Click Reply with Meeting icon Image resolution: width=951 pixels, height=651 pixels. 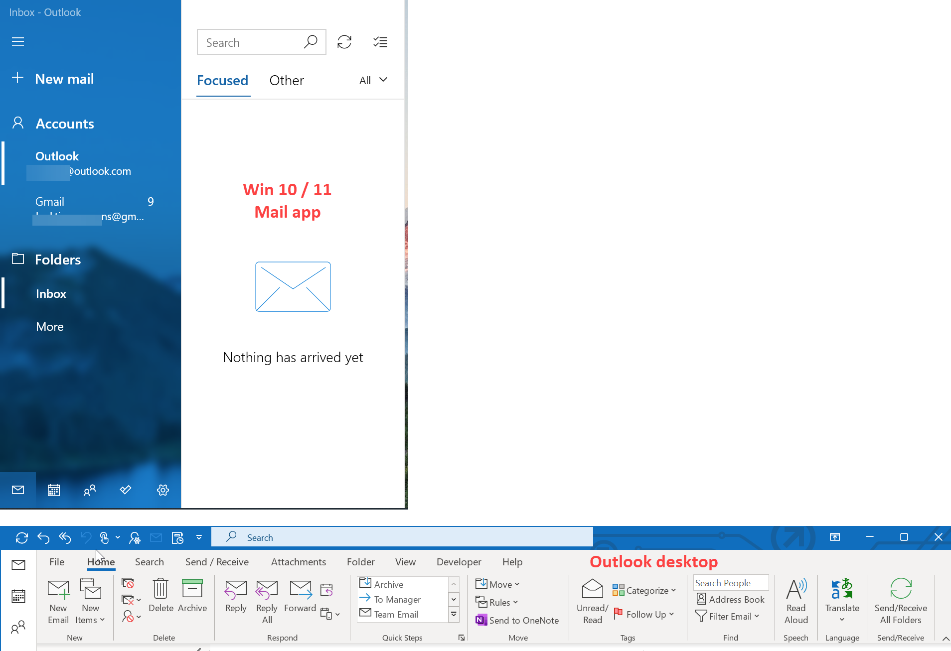tap(326, 590)
